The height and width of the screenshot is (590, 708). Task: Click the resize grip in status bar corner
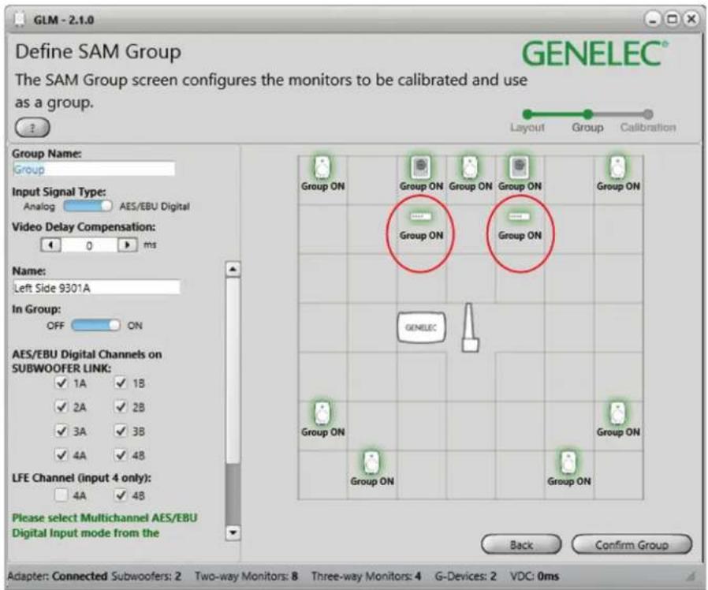coord(691,576)
